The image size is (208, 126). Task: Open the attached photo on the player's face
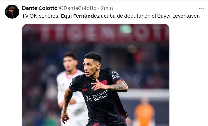[91, 67]
